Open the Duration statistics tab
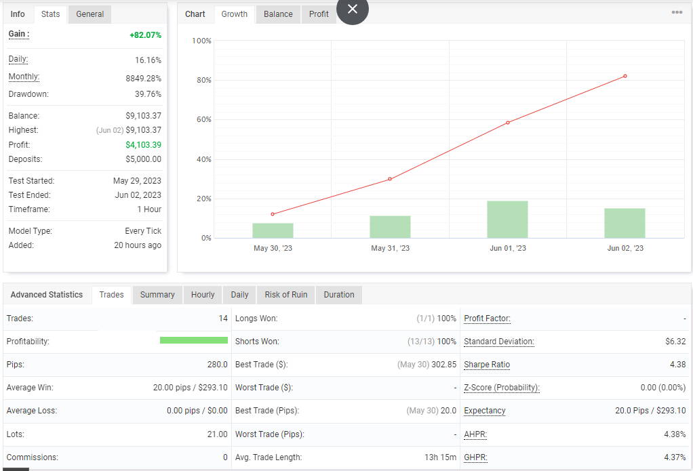Viewport: 693px width, 471px height. pos(339,295)
